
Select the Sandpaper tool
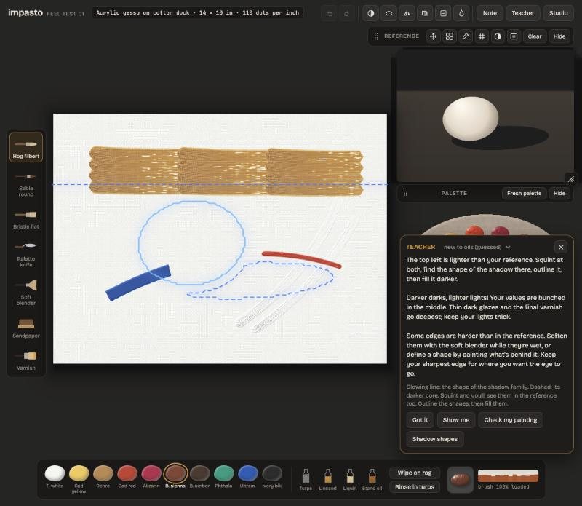click(x=26, y=328)
